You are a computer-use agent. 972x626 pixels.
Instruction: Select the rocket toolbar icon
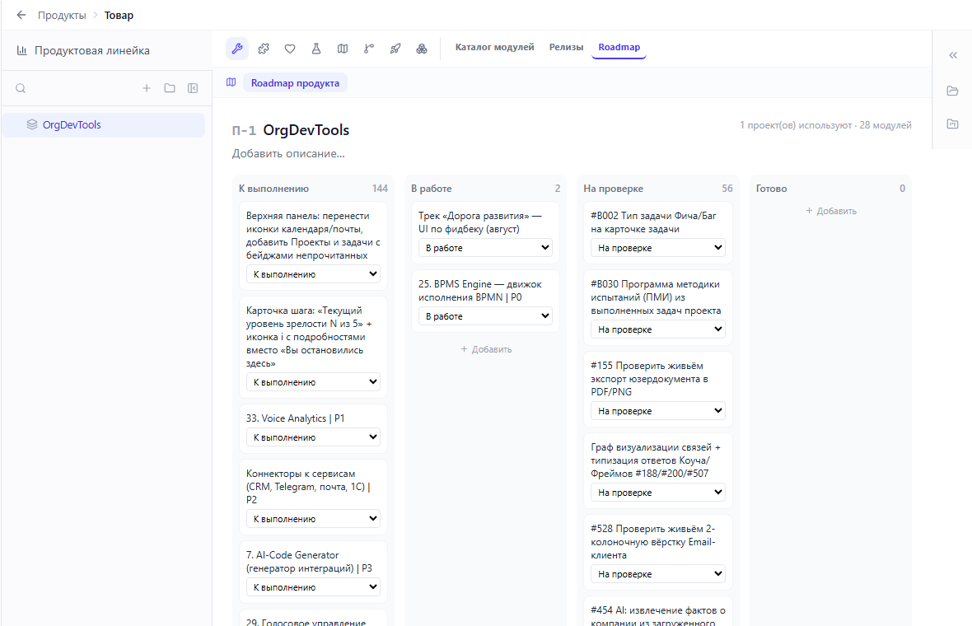click(x=395, y=49)
